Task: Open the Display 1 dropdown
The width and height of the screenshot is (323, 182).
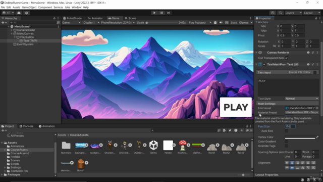Action: [91, 22]
